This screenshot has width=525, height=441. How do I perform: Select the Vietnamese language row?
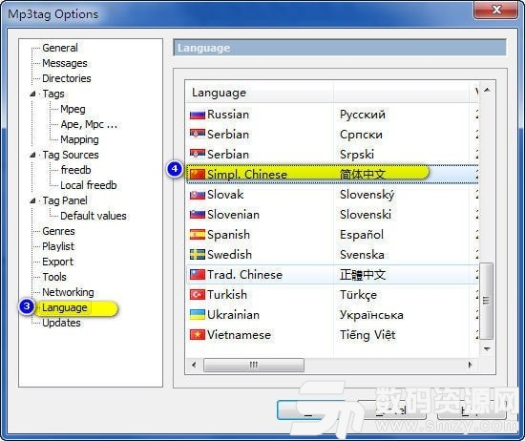pos(332,335)
